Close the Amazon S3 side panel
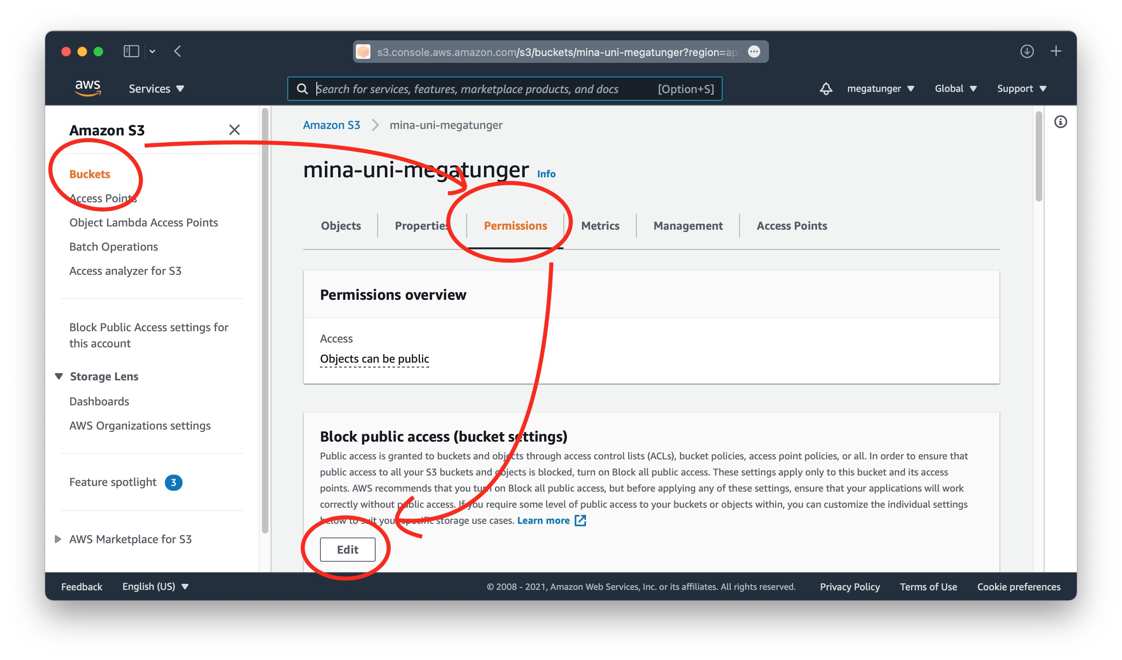1122x660 pixels. [234, 130]
